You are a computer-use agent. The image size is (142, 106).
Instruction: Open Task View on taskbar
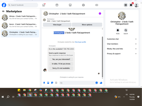point(13,97)
